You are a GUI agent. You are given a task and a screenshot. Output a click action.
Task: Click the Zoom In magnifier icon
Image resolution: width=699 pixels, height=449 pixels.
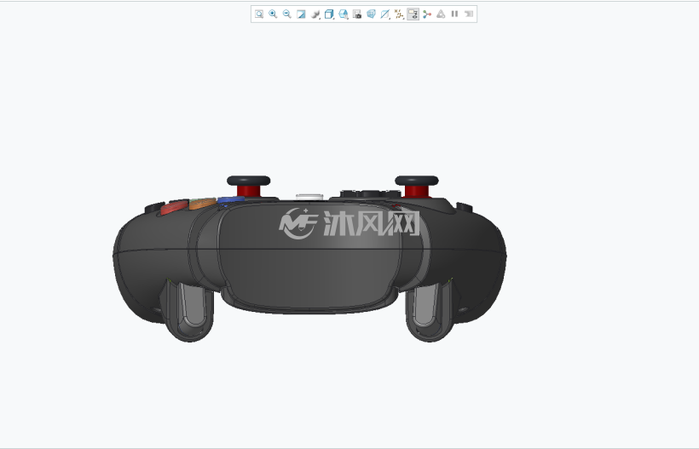[x=273, y=14]
